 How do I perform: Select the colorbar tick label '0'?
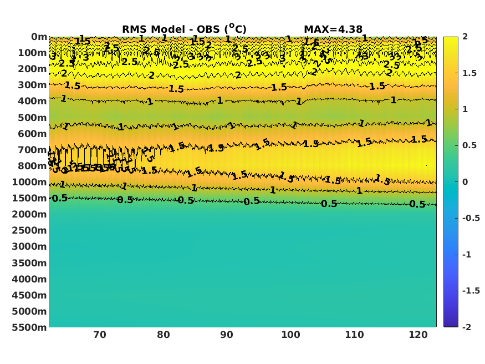click(x=465, y=182)
